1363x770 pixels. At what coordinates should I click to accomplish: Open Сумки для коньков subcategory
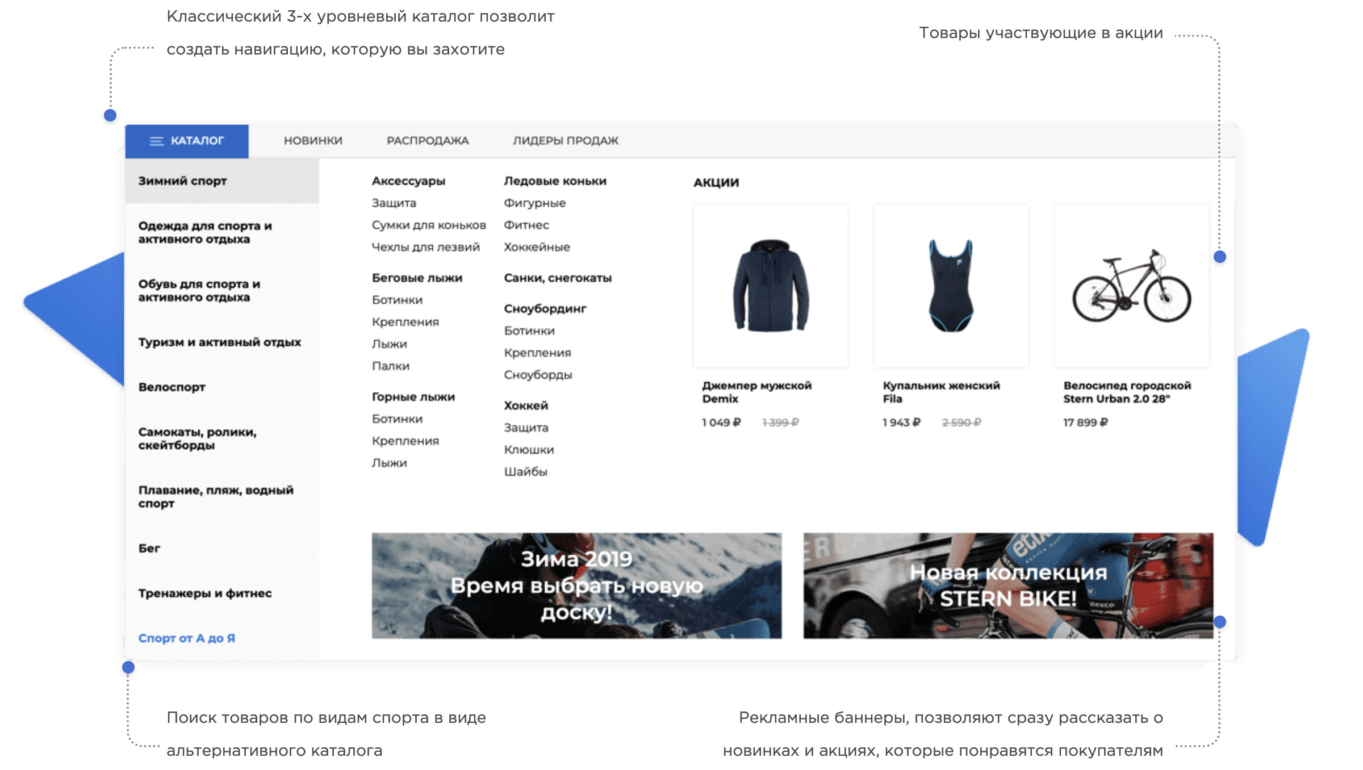click(x=428, y=225)
